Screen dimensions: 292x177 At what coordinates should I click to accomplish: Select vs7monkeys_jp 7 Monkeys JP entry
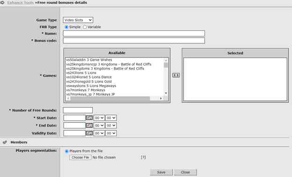[90, 94]
